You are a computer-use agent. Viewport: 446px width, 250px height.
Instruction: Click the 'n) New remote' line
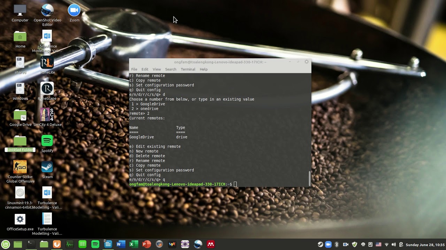coord(144,151)
